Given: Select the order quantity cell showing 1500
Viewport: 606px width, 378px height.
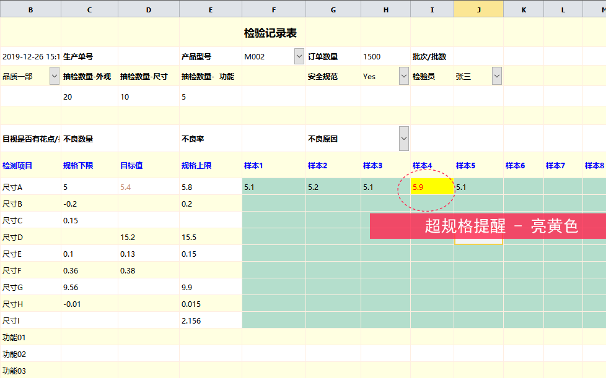Looking at the screenshot, I should 385,56.
